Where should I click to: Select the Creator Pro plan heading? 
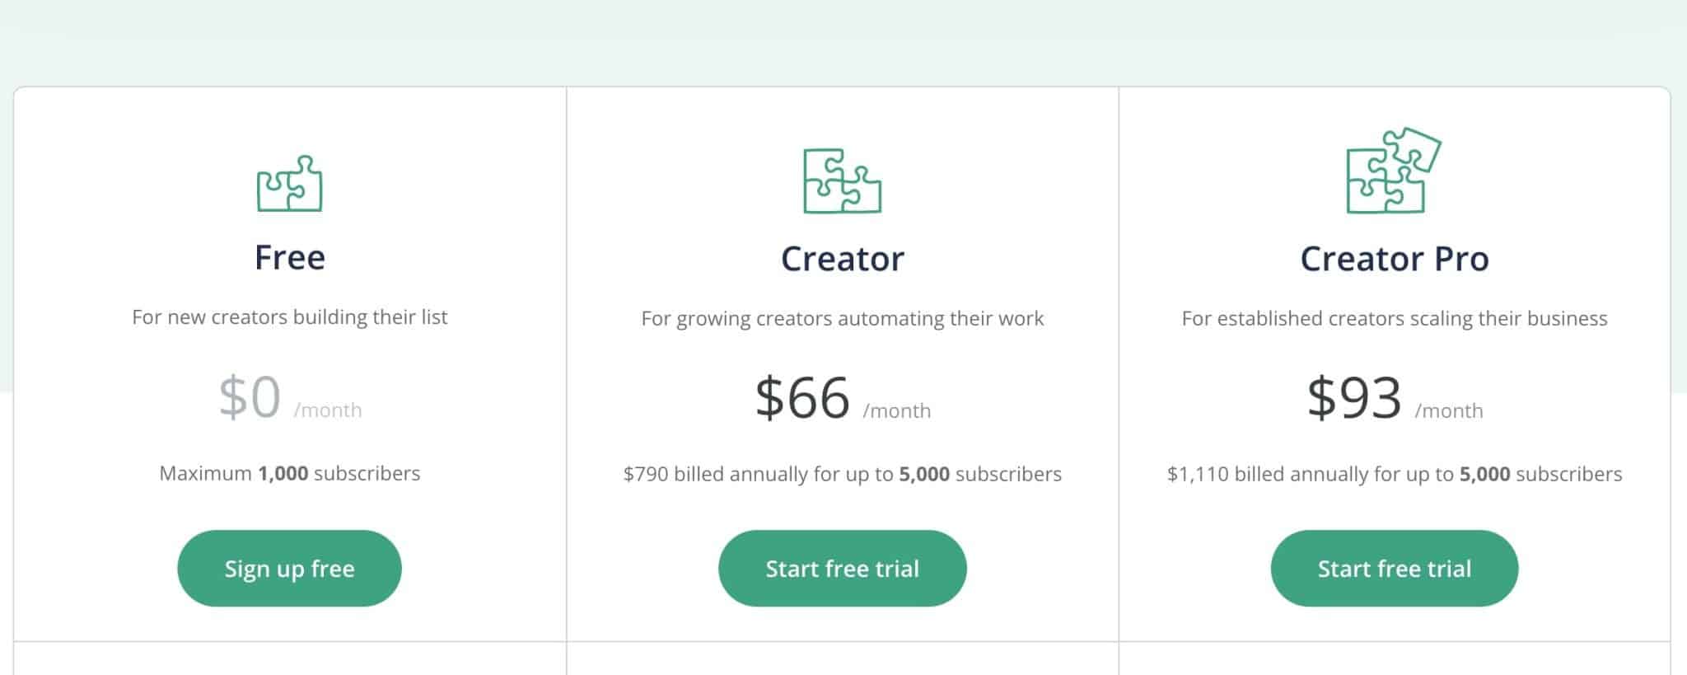coord(1394,257)
